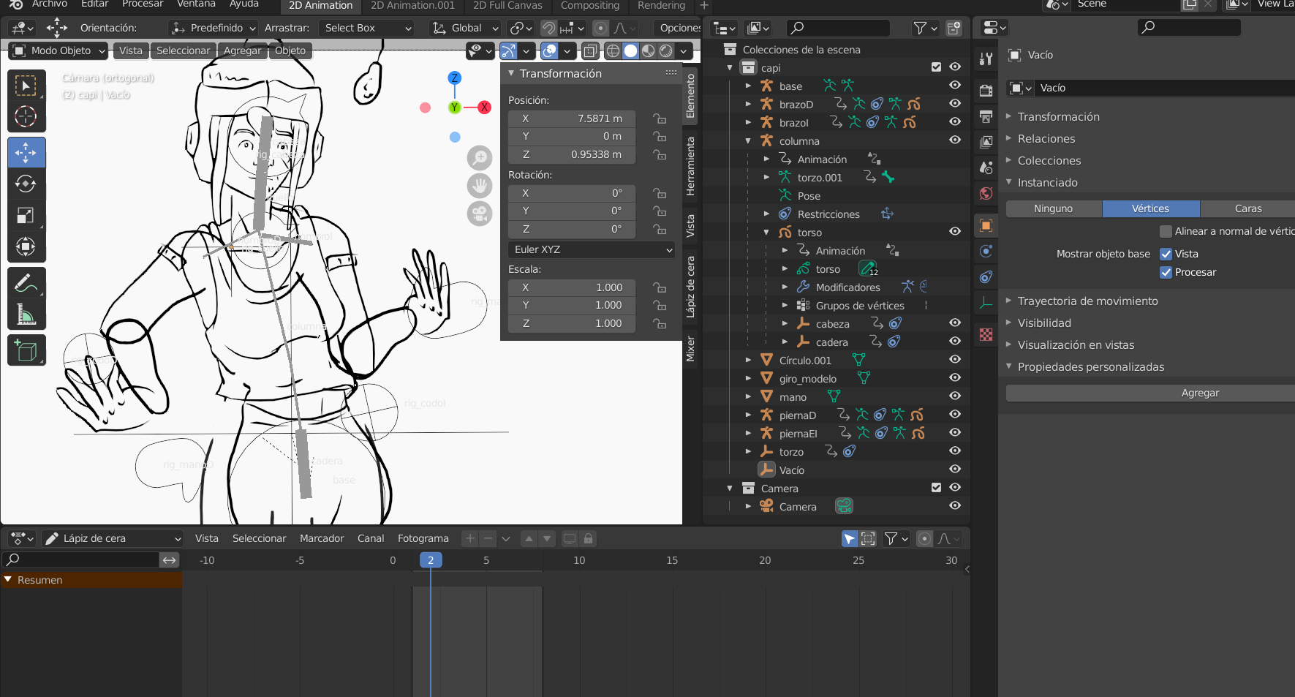The image size is (1295, 697).
Task: Open World properties tab icon
Action: click(x=986, y=193)
